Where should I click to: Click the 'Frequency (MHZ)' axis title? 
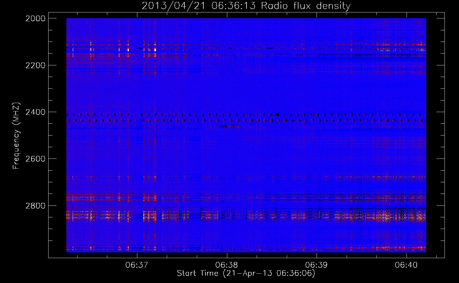[x=16, y=136]
